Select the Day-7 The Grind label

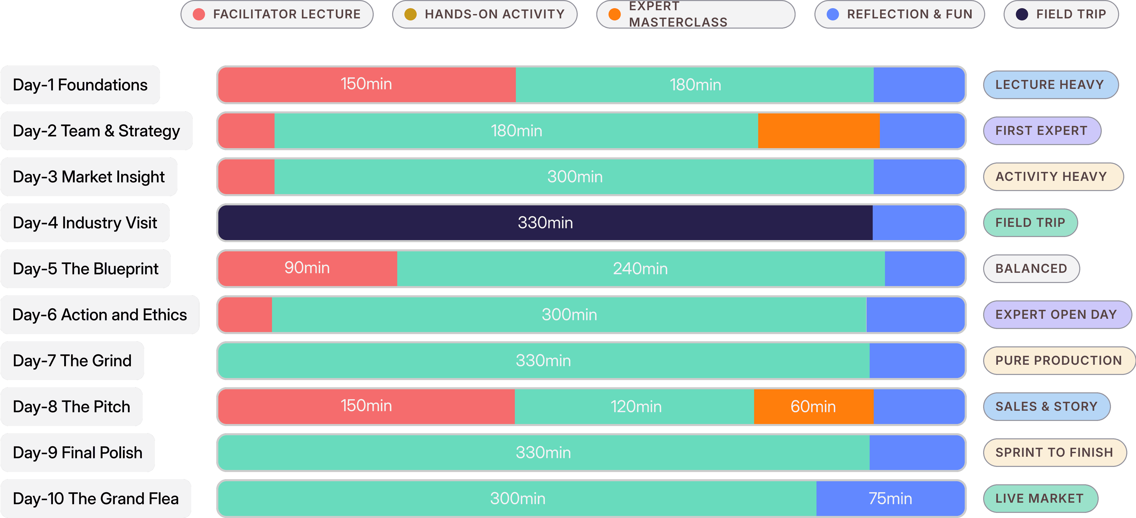tap(72, 361)
